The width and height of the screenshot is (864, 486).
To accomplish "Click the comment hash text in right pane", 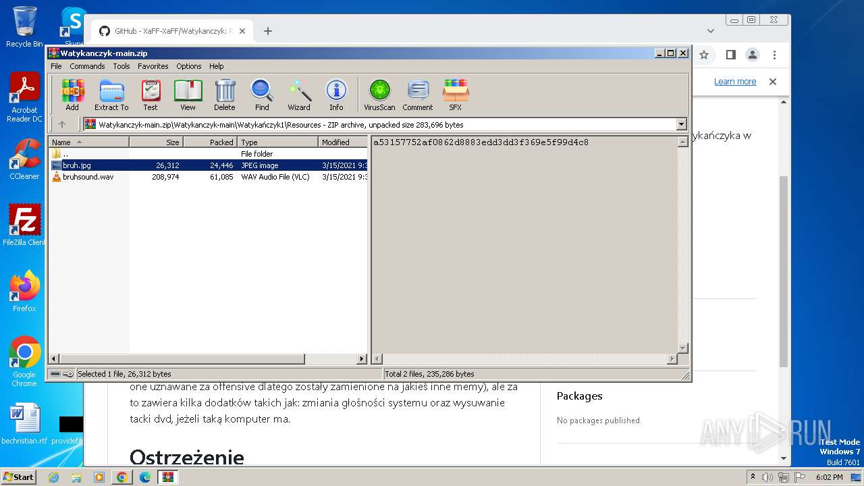I will click(x=481, y=142).
